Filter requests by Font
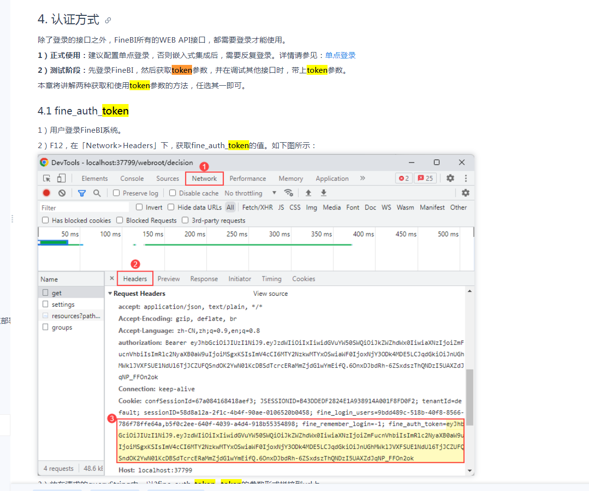The image size is (589, 491). click(353, 208)
